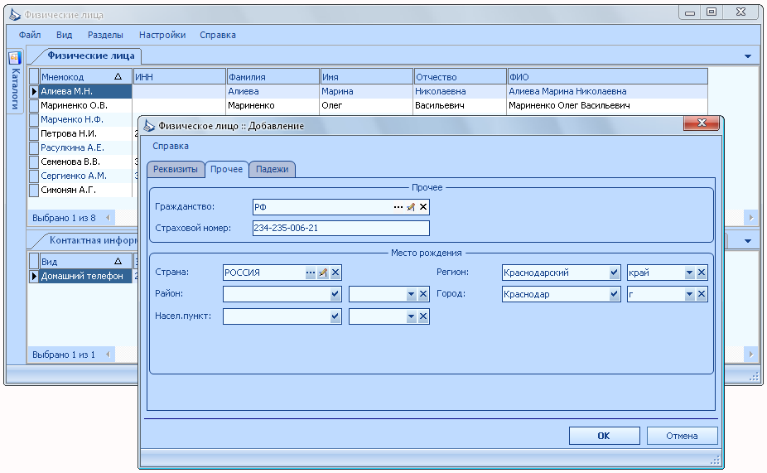Switch to the Реквизиты tab
Screen dimensions: 767x473
(176, 169)
